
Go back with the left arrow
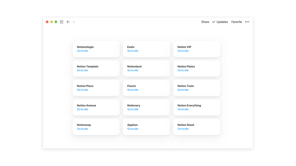(x=68, y=22)
